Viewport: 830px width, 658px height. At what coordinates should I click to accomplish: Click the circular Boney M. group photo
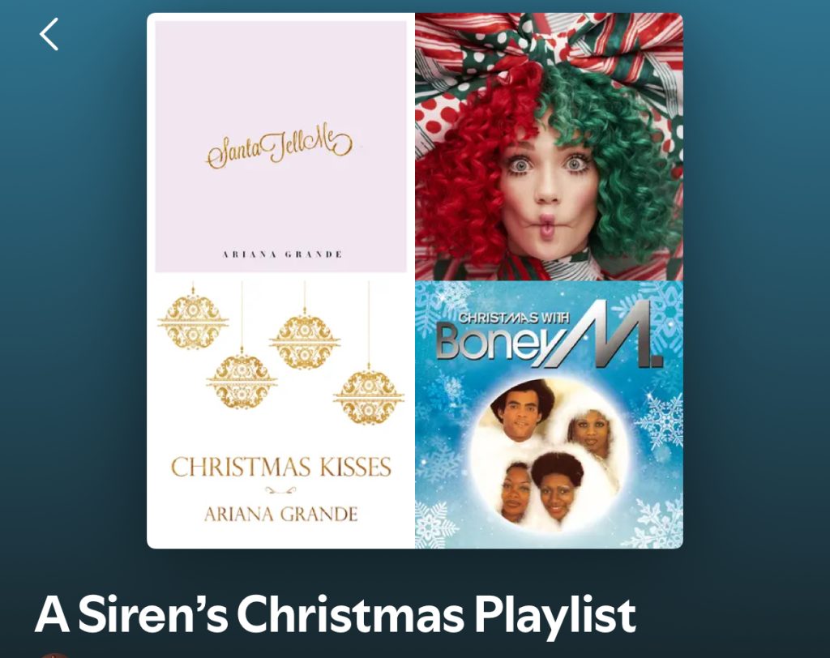coord(550,454)
